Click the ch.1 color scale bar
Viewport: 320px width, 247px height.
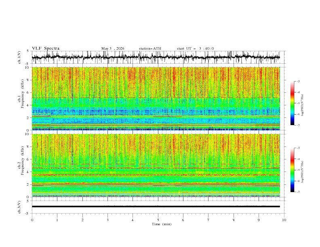tap(292, 103)
